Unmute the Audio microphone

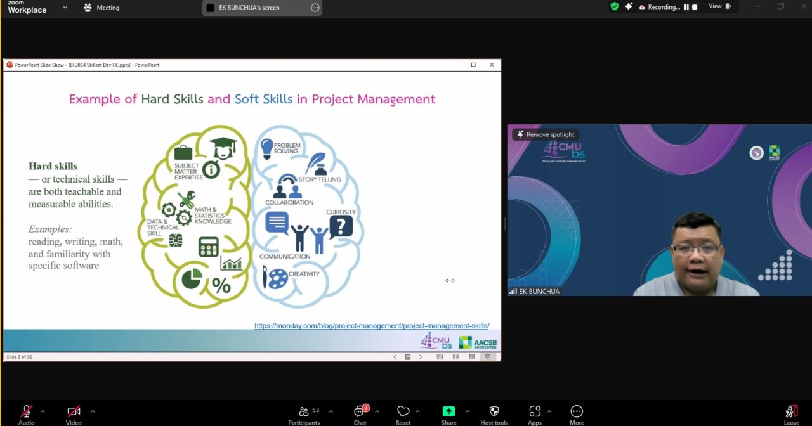(x=27, y=413)
